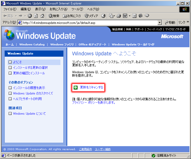This screenshot has height=159, width=191.
Task: Open the 表示(V) menu
Action: pos(40,9)
